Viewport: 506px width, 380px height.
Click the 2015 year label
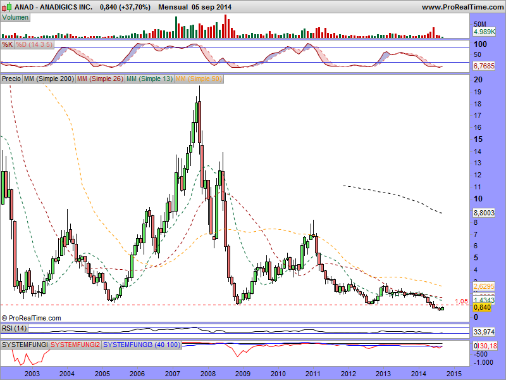[x=454, y=374]
